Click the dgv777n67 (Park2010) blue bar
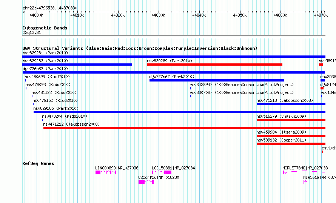 click(x=217, y=80)
